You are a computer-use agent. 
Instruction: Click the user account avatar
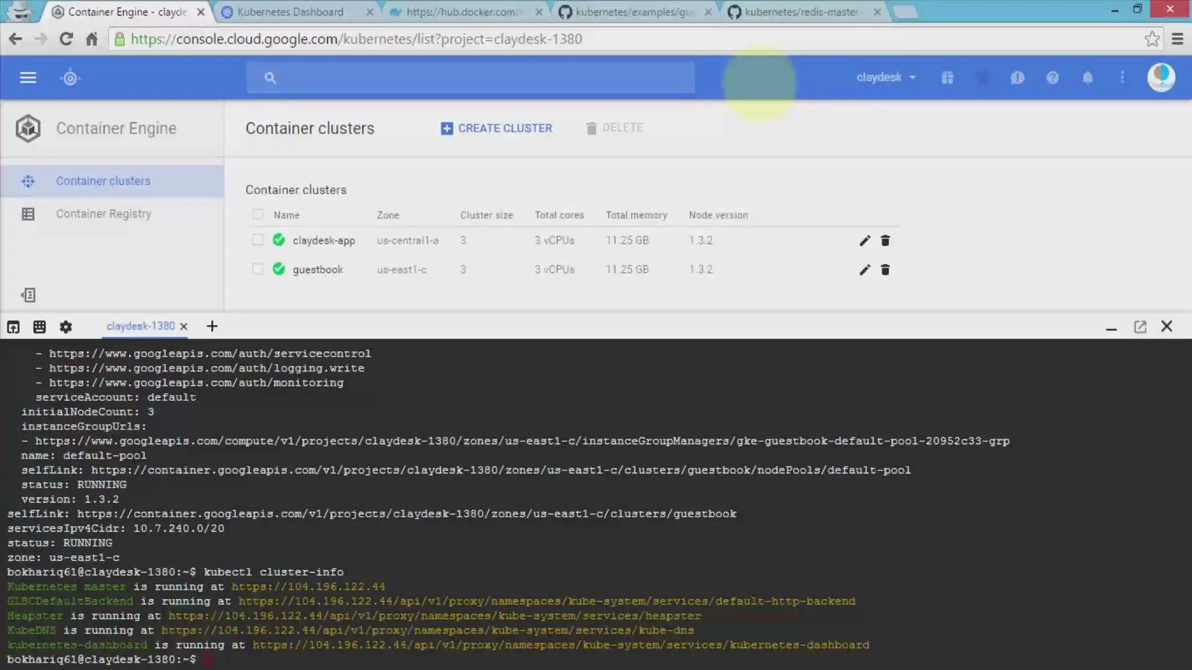tap(1161, 78)
